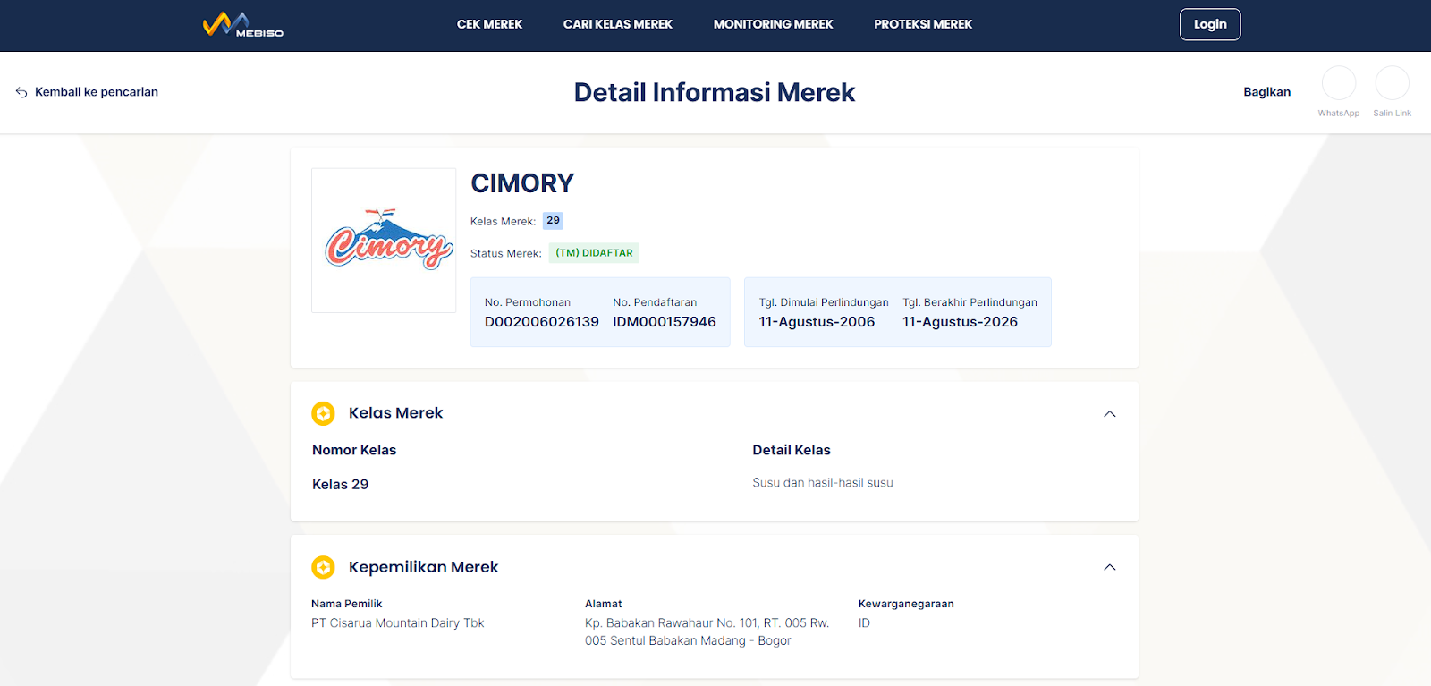Click the Kelas Merek section title
Screen dimensions: 1431x686
click(x=395, y=413)
